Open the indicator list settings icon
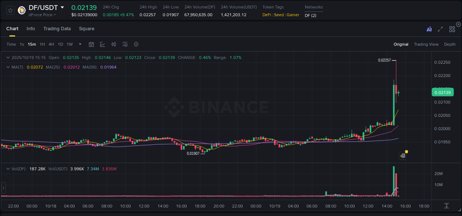 pyautogui.click(x=125, y=44)
